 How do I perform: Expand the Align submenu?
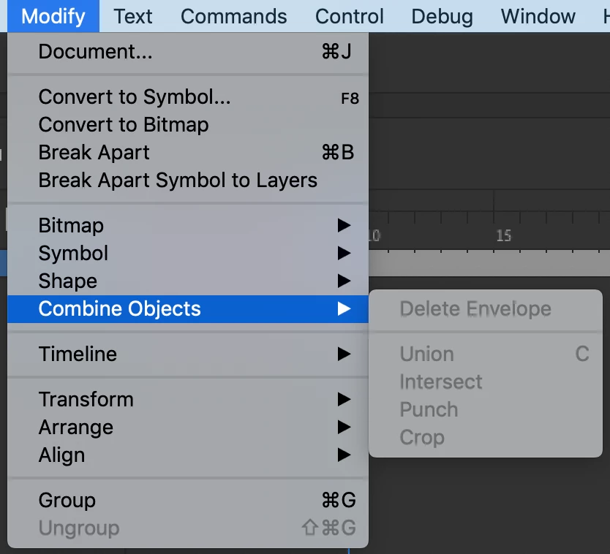tap(62, 455)
